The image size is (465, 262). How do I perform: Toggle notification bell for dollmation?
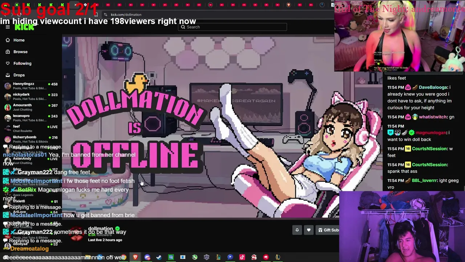(297, 230)
